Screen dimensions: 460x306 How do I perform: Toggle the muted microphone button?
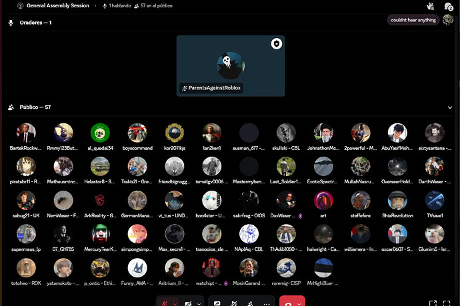tap(165, 303)
